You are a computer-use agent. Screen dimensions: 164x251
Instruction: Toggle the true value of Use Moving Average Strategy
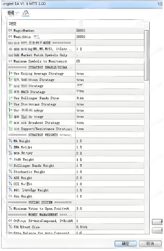110,73
